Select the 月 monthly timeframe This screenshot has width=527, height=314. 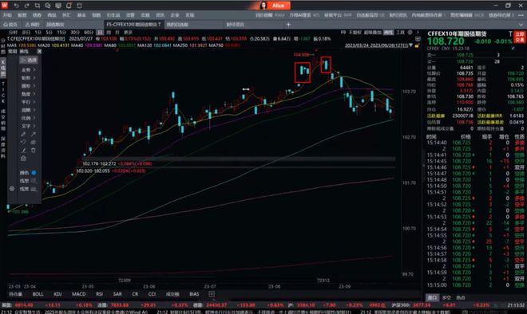(117, 33)
